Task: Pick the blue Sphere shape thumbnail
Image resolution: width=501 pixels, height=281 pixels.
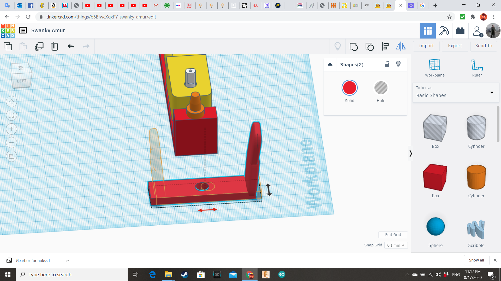Action: (x=436, y=227)
